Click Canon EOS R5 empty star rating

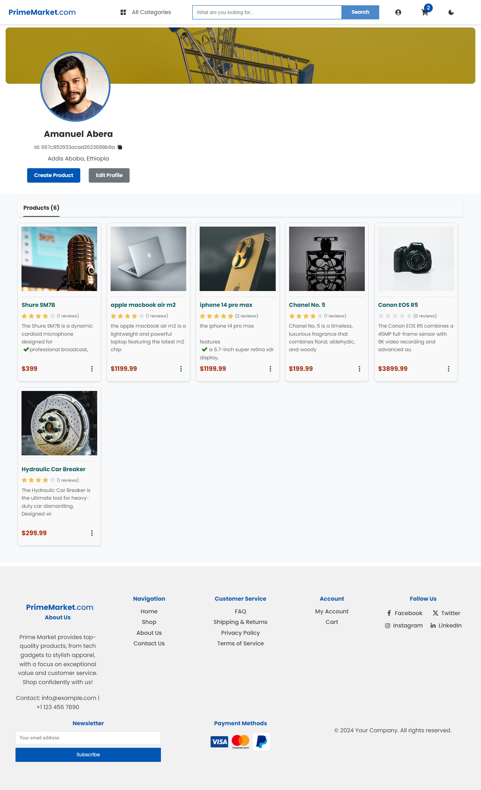[395, 316]
